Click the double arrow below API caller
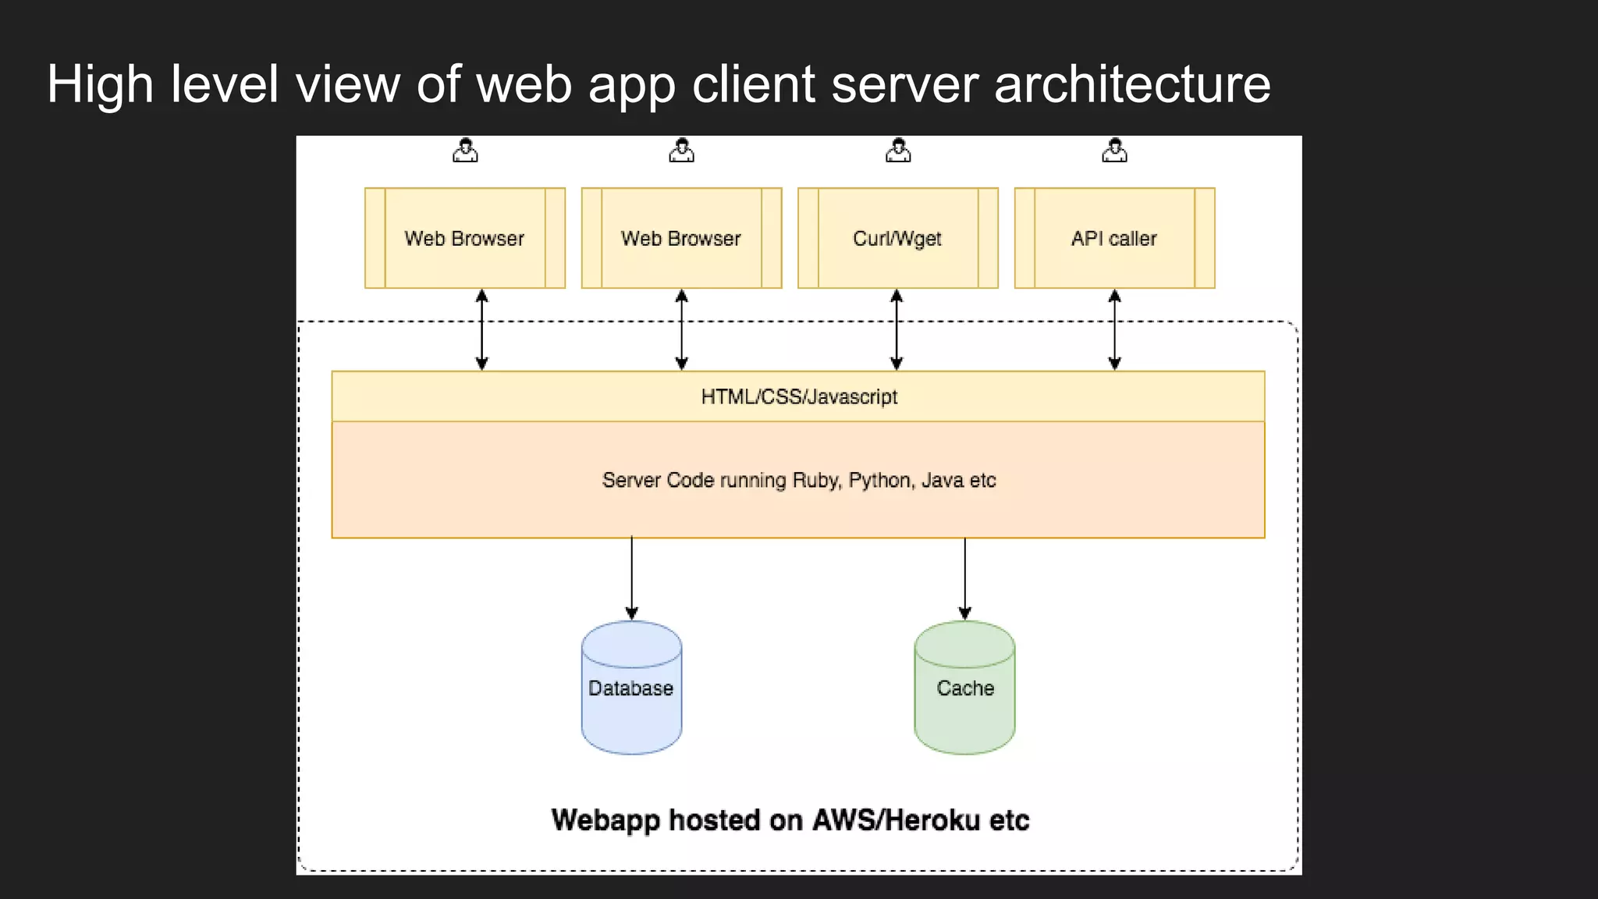1598x899 pixels. (1114, 329)
